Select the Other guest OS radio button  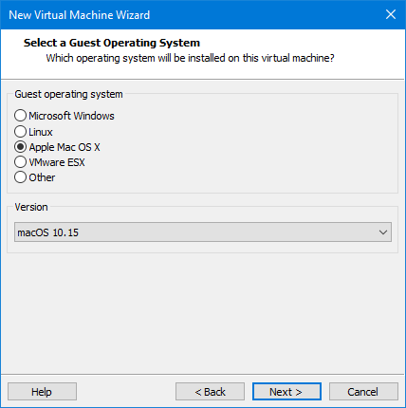20,177
